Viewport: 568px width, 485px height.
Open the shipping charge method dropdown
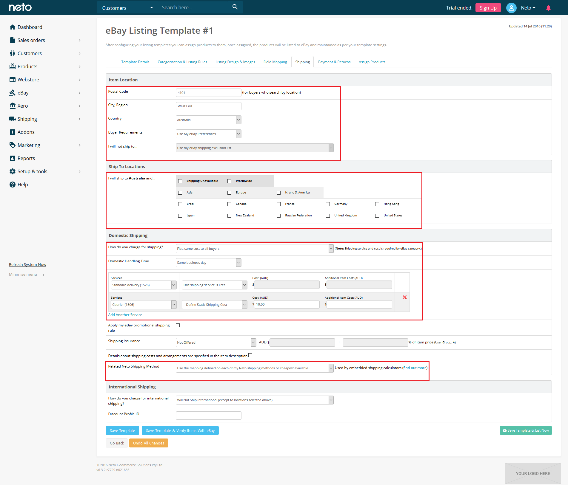(x=255, y=249)
